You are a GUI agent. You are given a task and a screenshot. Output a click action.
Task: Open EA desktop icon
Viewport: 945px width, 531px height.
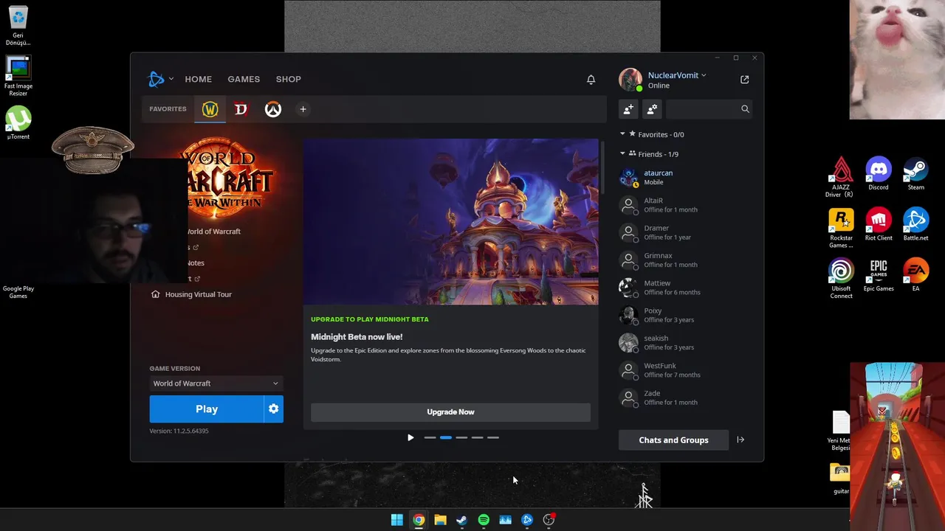[x=916, y=275]
